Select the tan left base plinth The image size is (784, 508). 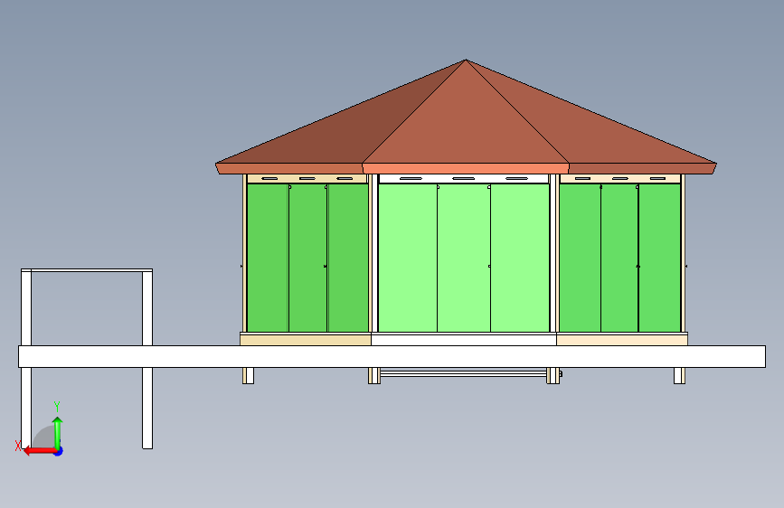(x=306, y=340)
